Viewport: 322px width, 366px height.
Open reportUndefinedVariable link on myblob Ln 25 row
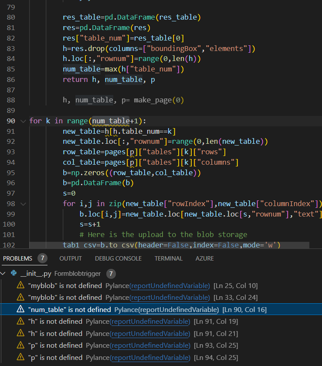169,286
